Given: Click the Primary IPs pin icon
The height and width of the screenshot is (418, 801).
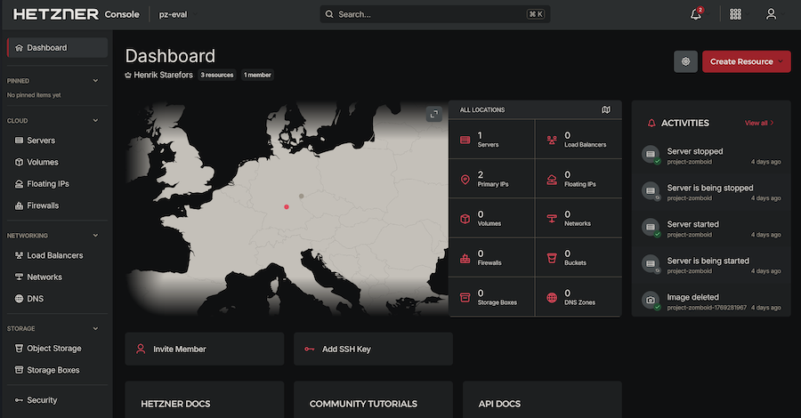Looking at the screenshot, I should coord(465,180).
